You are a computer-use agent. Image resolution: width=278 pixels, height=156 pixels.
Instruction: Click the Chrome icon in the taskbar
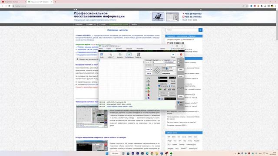(152, 153)
